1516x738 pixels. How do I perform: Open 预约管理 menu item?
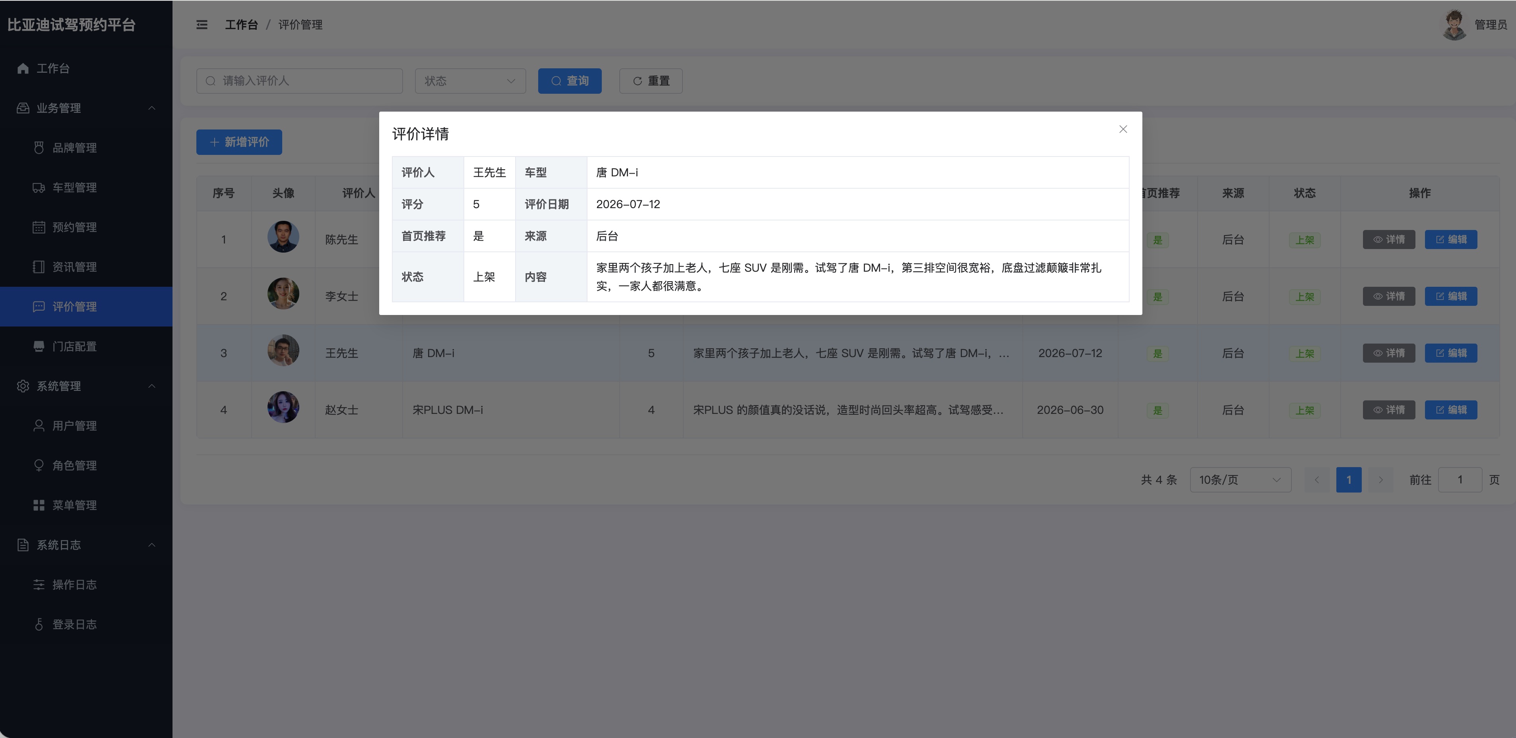(x=86, y=227)
